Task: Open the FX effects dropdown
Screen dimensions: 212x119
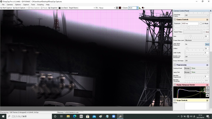Action: [114, 8]
